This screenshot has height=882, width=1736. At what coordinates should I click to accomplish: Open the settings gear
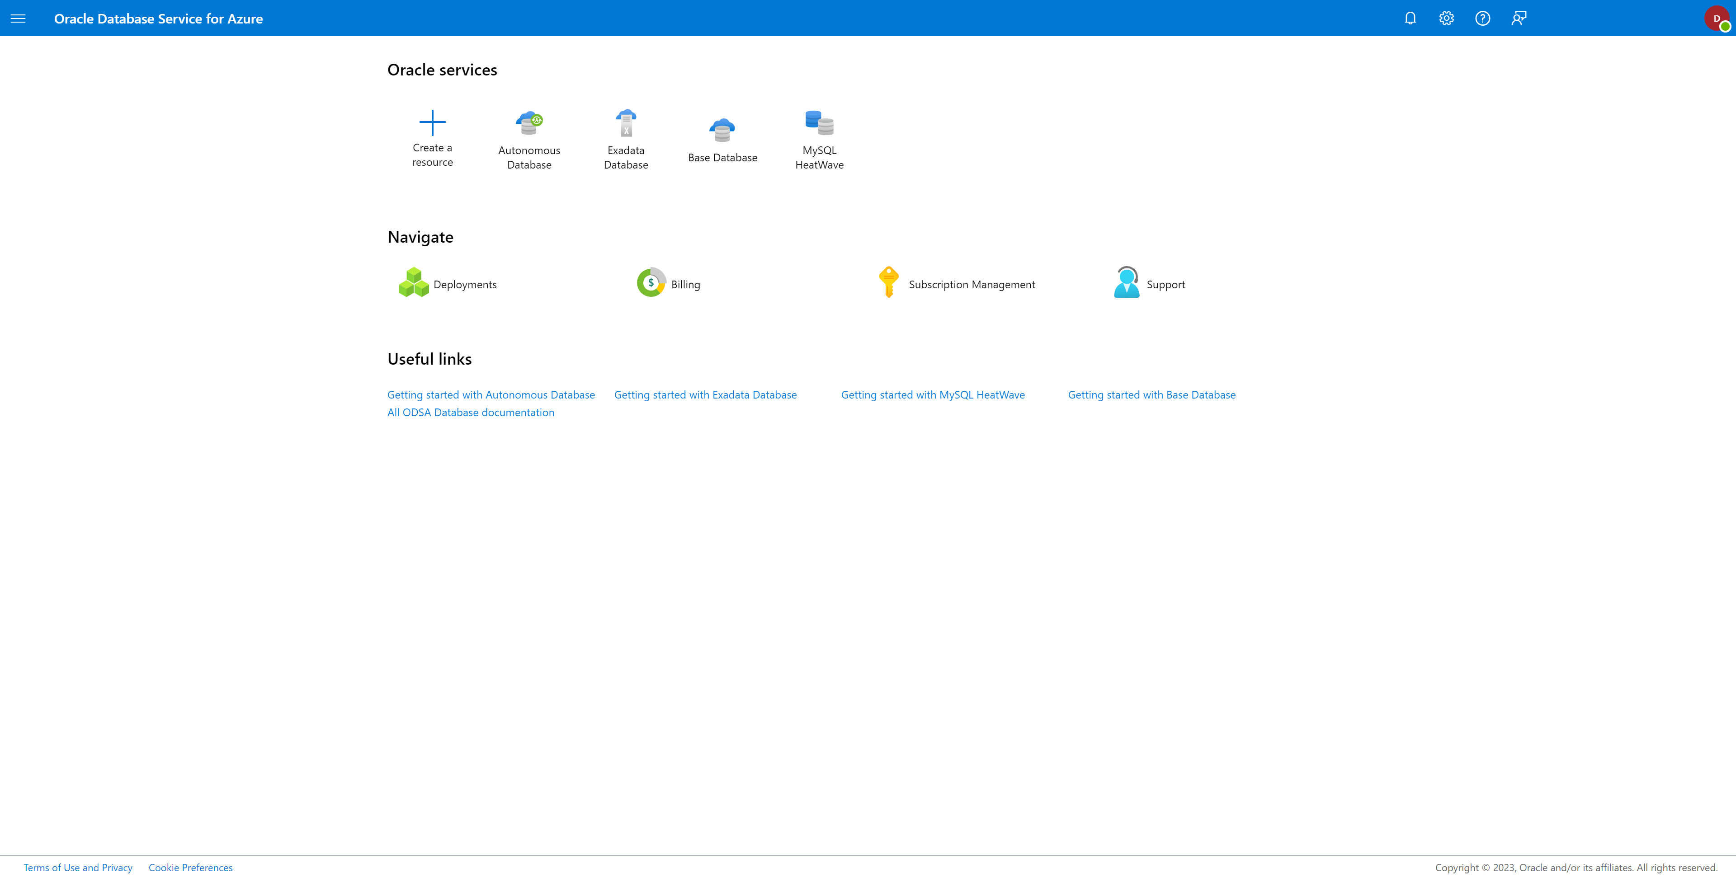tap(1446, 18)
